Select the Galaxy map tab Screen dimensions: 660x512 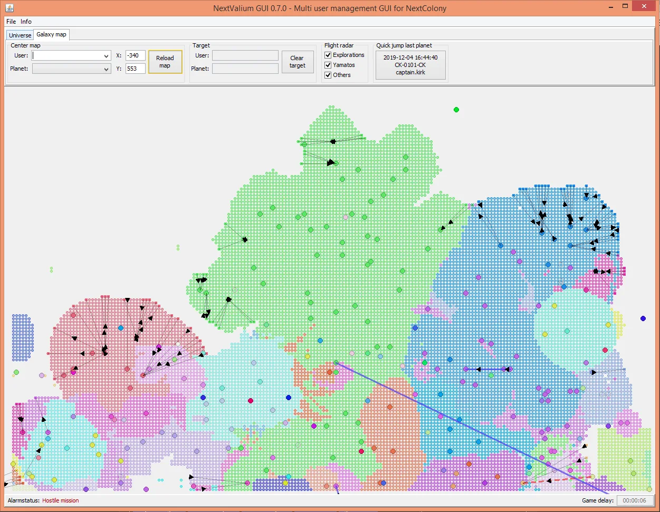point(51,35)
